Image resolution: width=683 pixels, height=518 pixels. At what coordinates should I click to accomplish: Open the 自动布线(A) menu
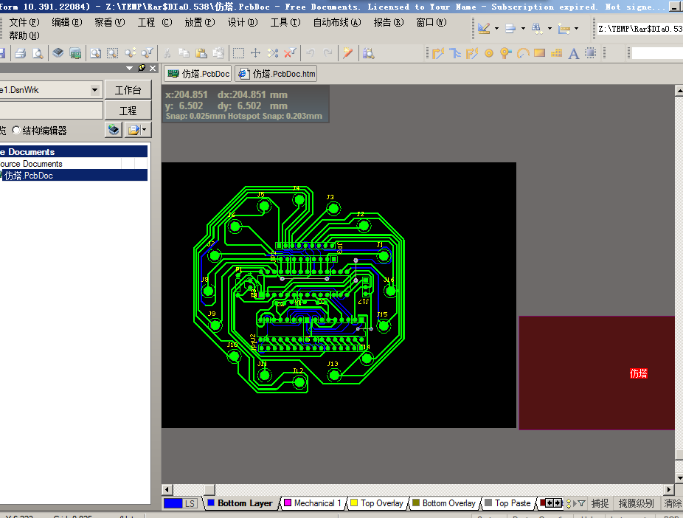pyautogui.click(x=337, y=22)
